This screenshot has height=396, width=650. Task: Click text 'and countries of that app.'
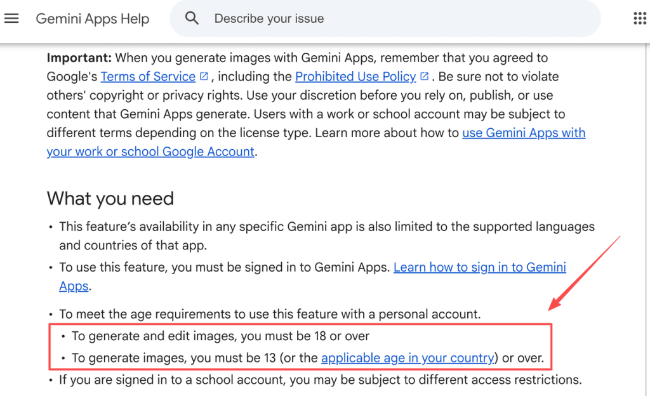133,246
